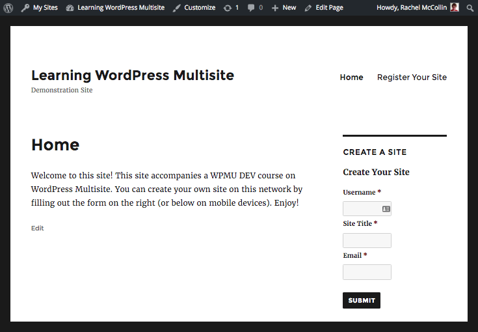Open the New content menu
This screenshot has width=478, height=332.
coord(289,8)
